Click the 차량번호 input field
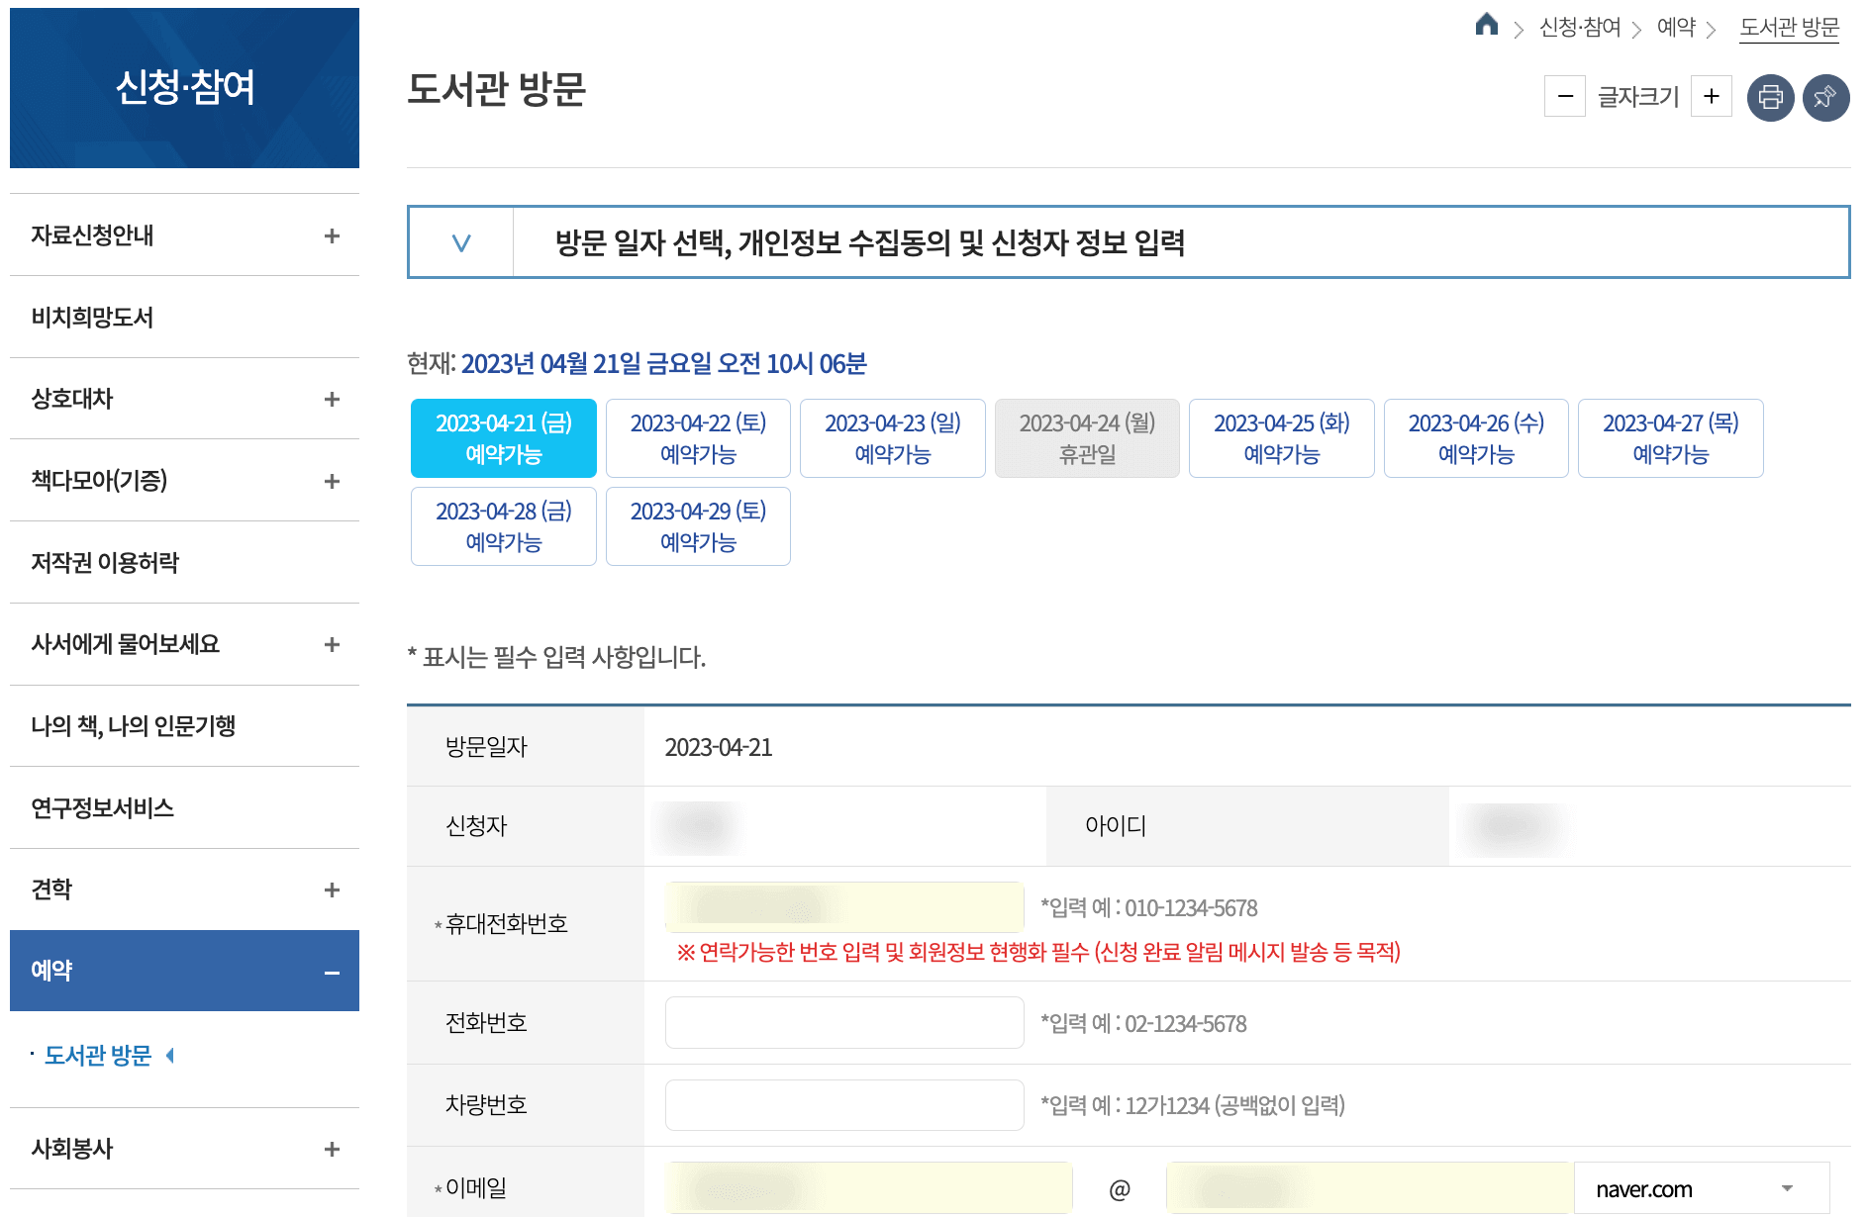Viewport: 1868px width, 1217px height. (x=842, y=1105)
